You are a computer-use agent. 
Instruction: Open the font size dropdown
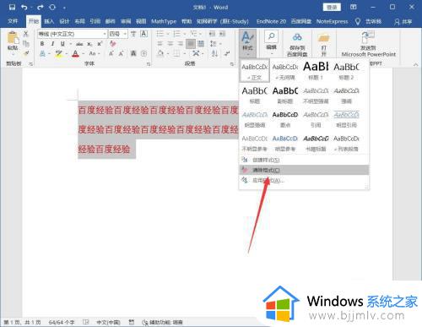tap(125, 34)
